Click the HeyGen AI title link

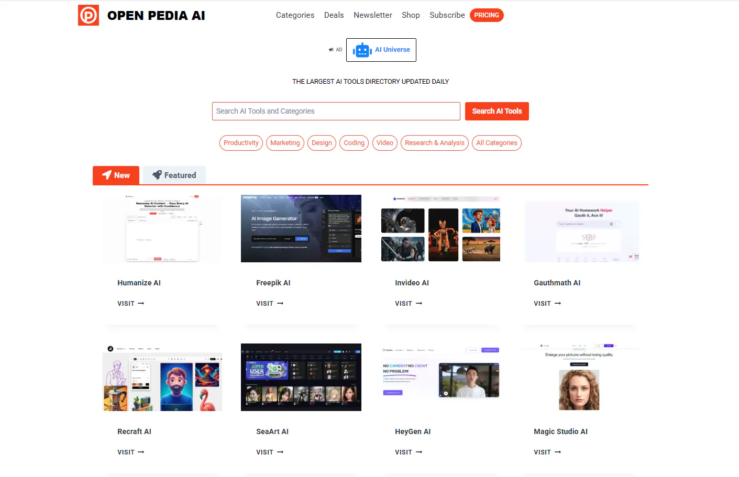pyautogui.click(x=413, y=431)
